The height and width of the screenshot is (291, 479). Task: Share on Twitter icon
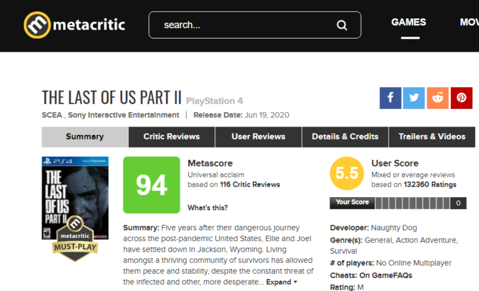coord(413,98)
